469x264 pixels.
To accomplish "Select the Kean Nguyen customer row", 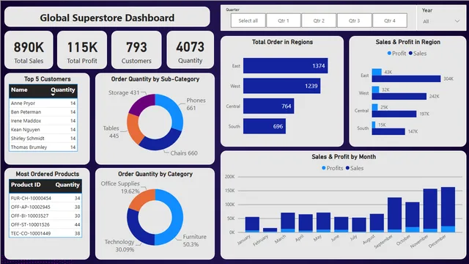I will [x=43, y=130].
